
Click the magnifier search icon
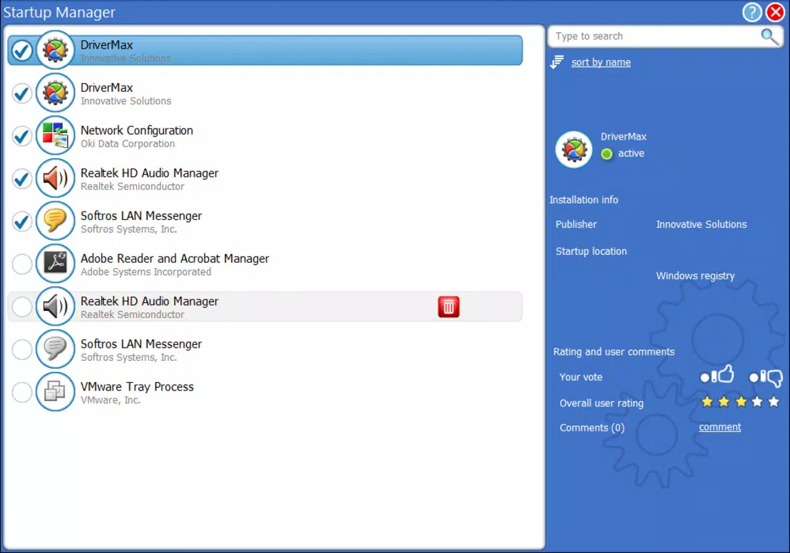click(x=769, y=36)
